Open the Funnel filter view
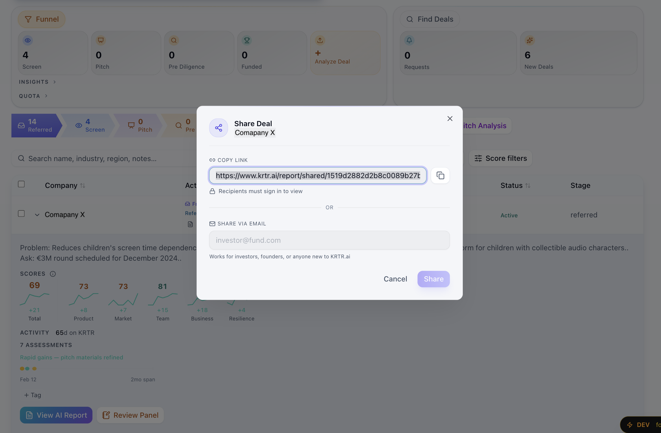The image size is (661, 433). [41, 19]
